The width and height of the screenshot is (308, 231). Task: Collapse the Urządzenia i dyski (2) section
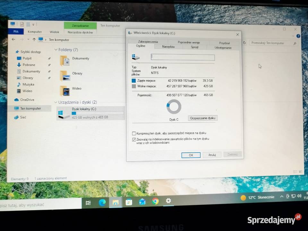point(56,102)
